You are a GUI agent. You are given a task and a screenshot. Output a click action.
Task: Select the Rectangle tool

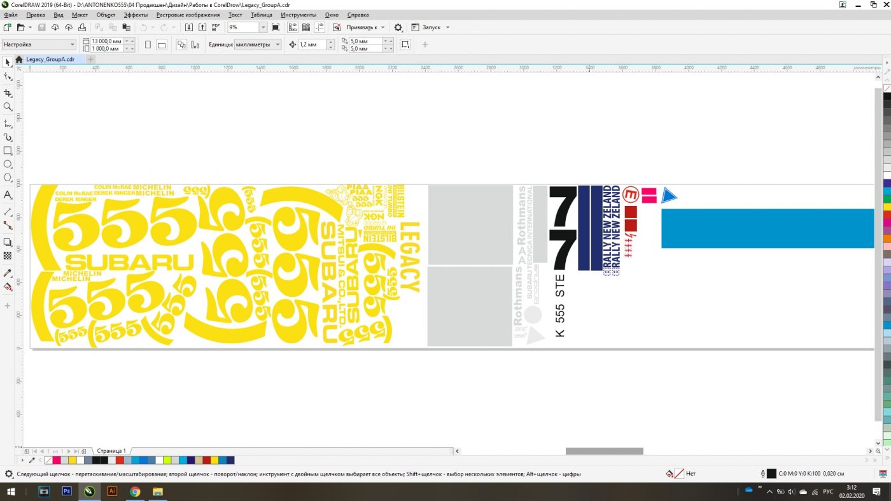(x=8, y=151)
